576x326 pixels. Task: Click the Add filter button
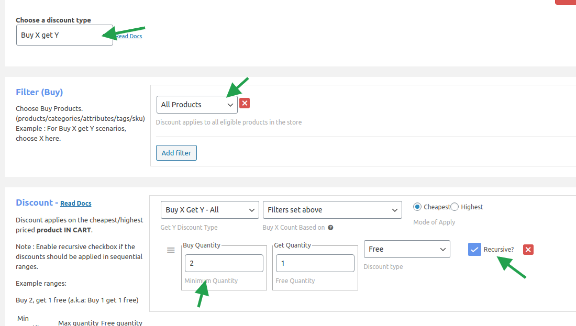click(x=176, y=153)
